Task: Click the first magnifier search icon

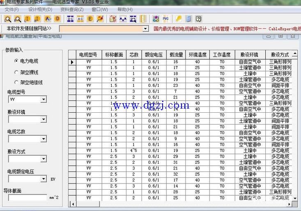Action: point(8,19)
